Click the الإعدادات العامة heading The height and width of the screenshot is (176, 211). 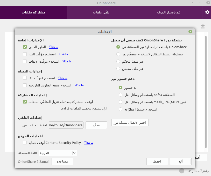click(31, 40)
